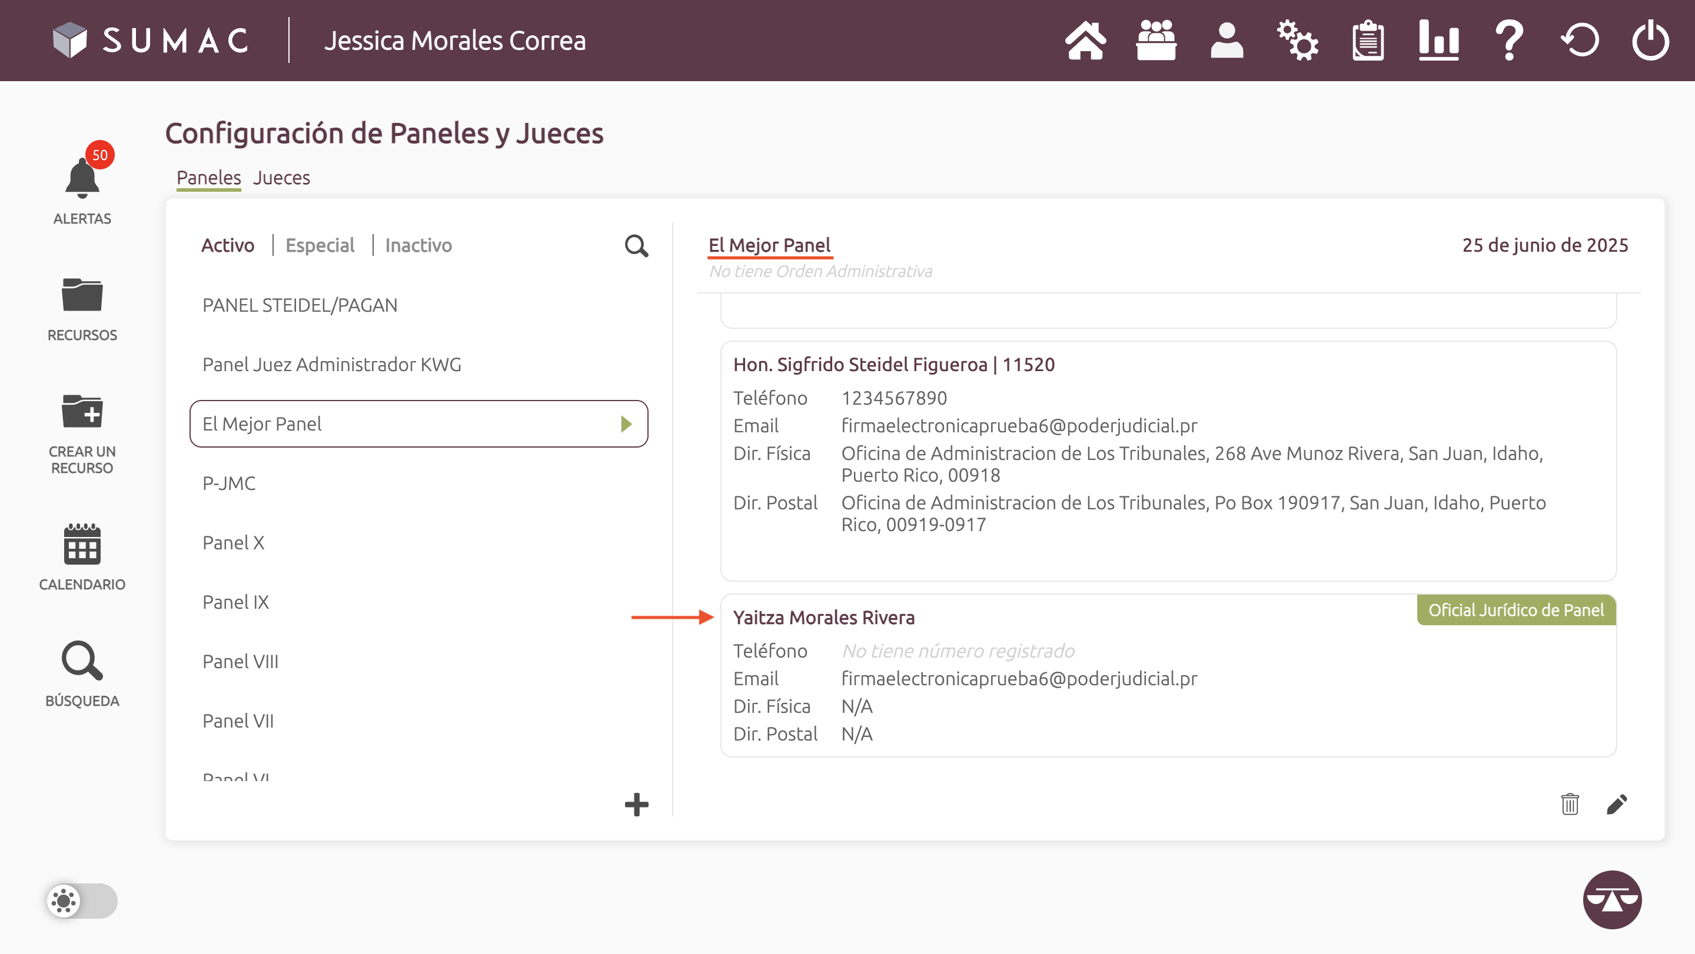
Task: Delete panel using trash icon
Action: [1569, 804]
